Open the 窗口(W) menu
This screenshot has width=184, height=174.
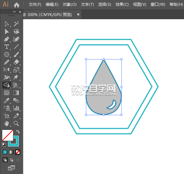158,5
